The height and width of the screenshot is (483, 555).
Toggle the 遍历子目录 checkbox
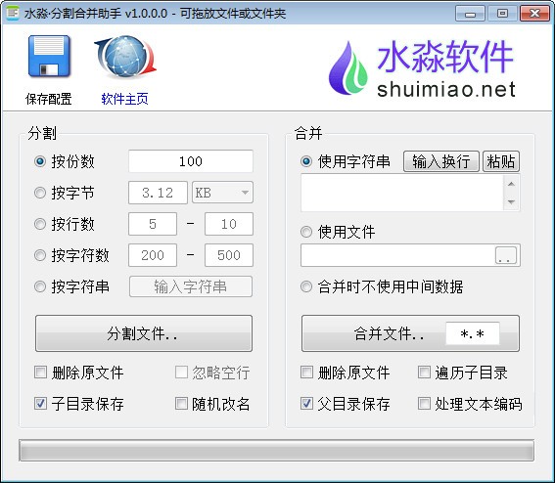coord(424,373)
